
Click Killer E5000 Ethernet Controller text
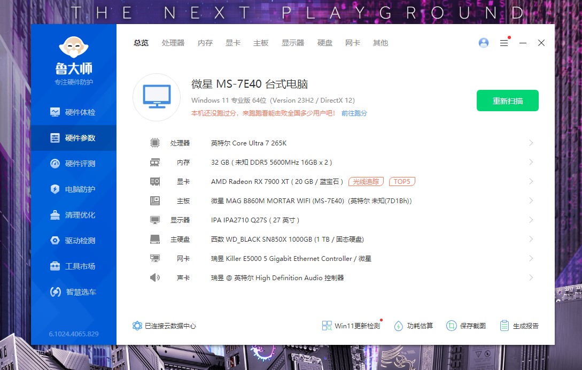[291, 259]
